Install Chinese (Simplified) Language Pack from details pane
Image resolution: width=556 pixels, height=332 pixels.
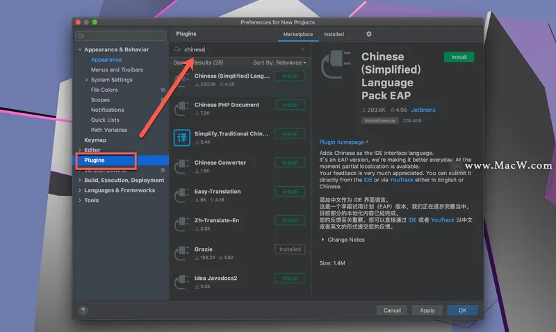click(x=459, y=57)
